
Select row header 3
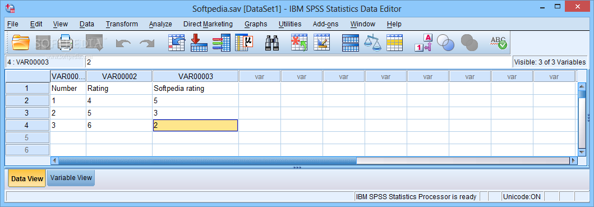click(27, 113)
